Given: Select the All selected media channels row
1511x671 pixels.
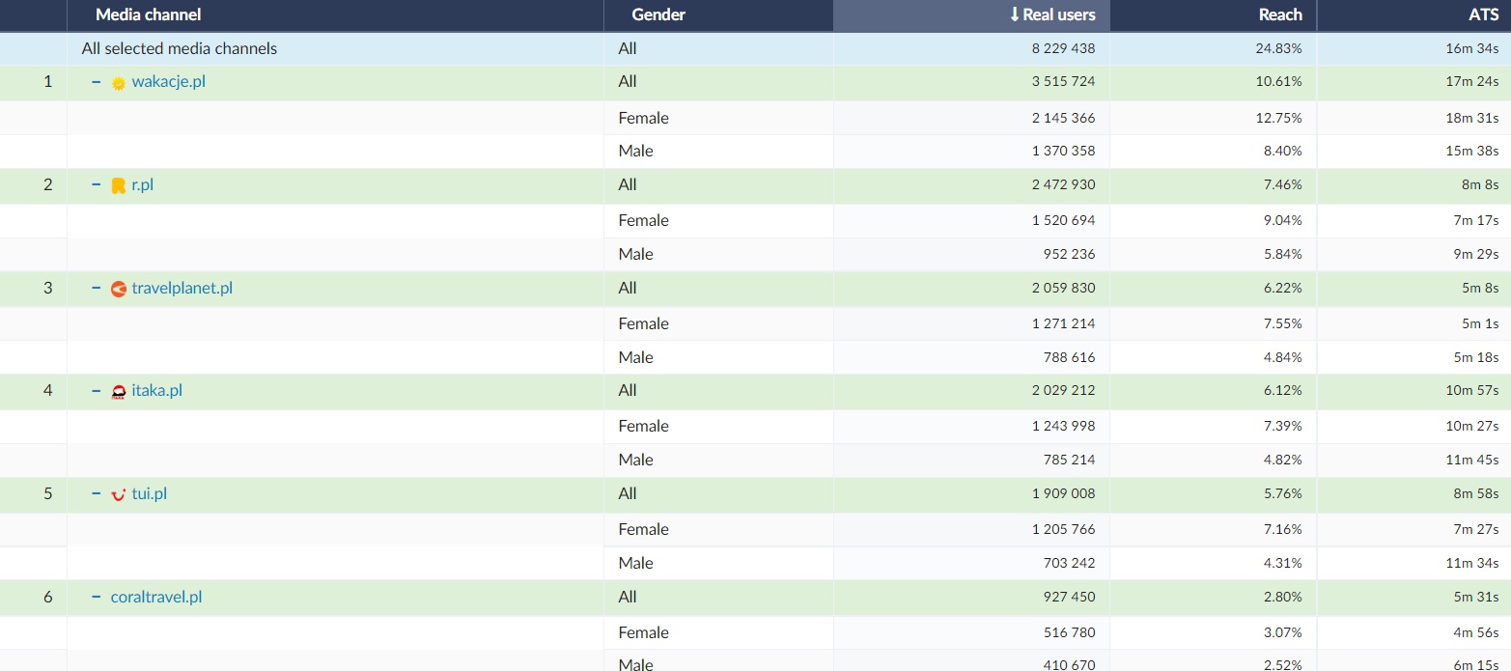Looking at the screenshot, I should [180, 48].
